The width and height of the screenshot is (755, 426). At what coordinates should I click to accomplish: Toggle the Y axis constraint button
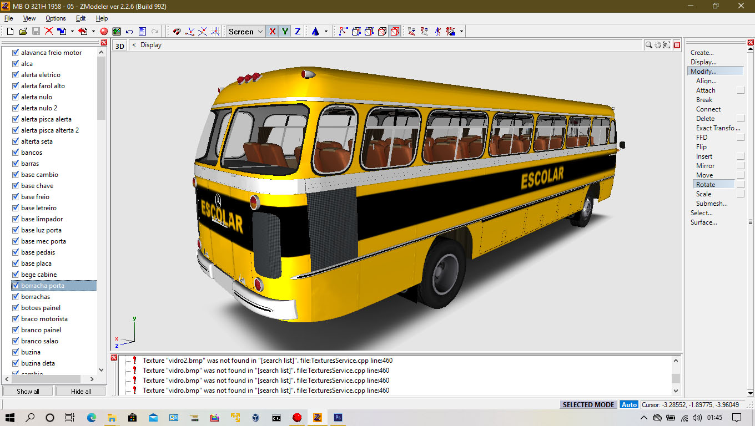point(285,32)
